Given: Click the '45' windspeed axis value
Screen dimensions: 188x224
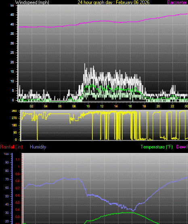Looking at the screenshot, I should pos(12,15).
